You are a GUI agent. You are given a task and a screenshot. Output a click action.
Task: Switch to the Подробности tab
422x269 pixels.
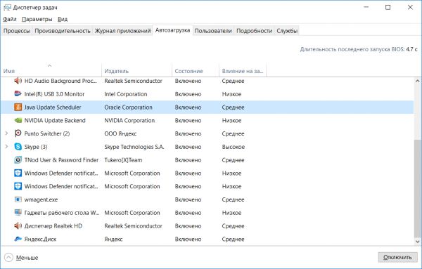255,31
